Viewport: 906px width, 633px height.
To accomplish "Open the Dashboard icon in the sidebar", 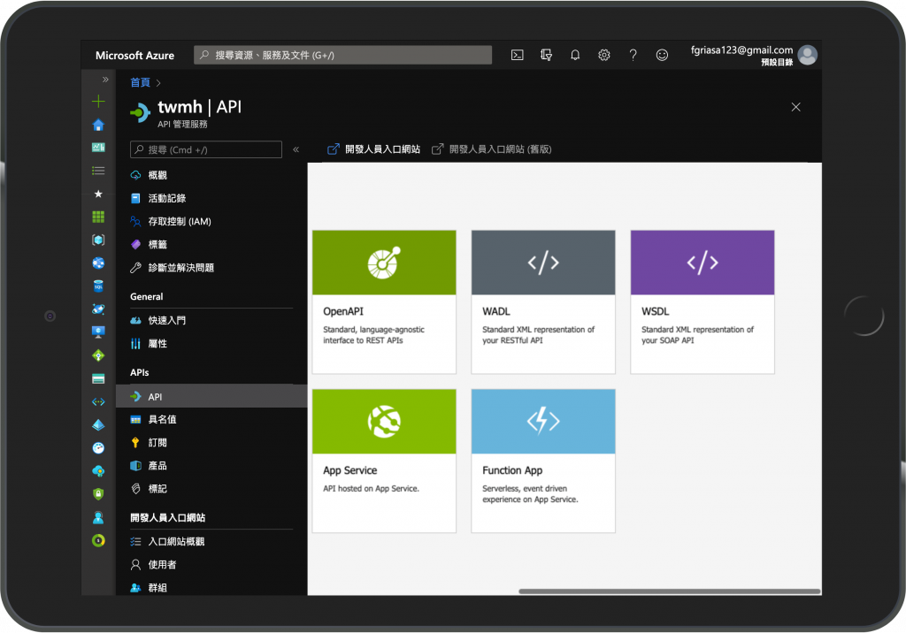I will (98, 148).
